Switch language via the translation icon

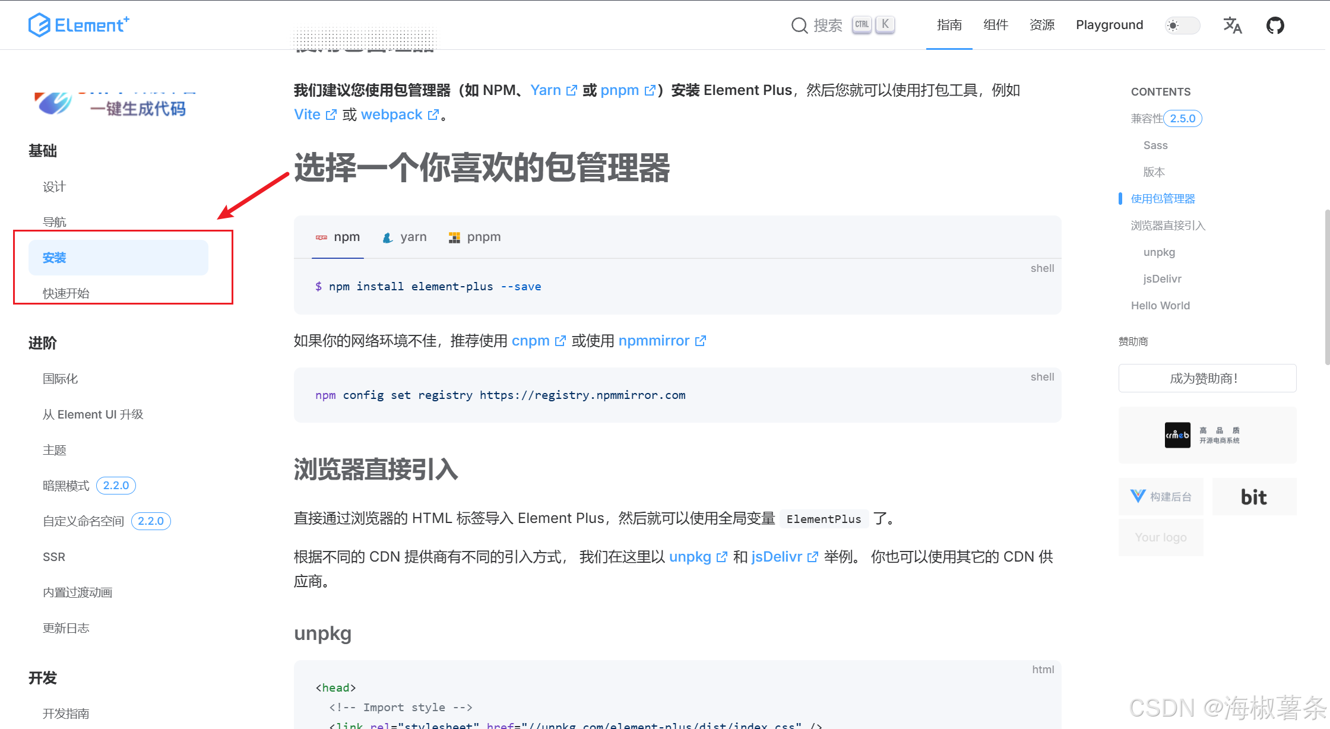click(x=1232, y=26)
